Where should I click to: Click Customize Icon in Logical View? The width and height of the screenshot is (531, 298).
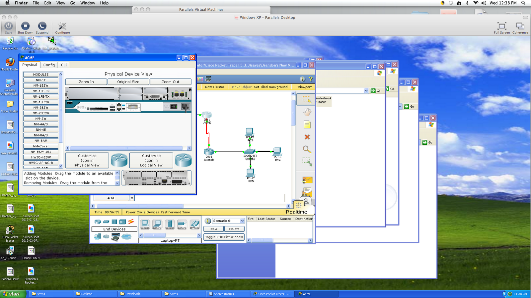151,160
